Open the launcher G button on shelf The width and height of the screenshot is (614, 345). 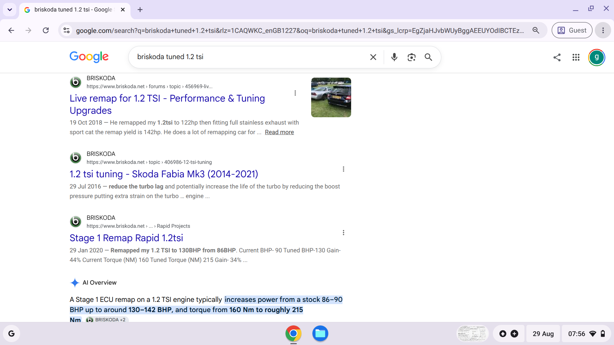click(12, 334)
